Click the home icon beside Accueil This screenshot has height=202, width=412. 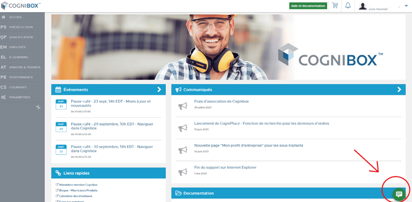(x=3, y=17)
